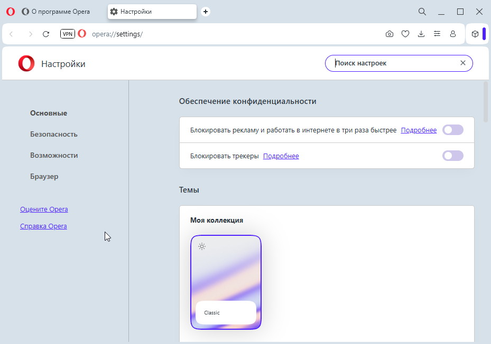This screenshot has width=491, height=344.
Task: Click the Opera menu logo in title bar
Action: coord(11,12)
